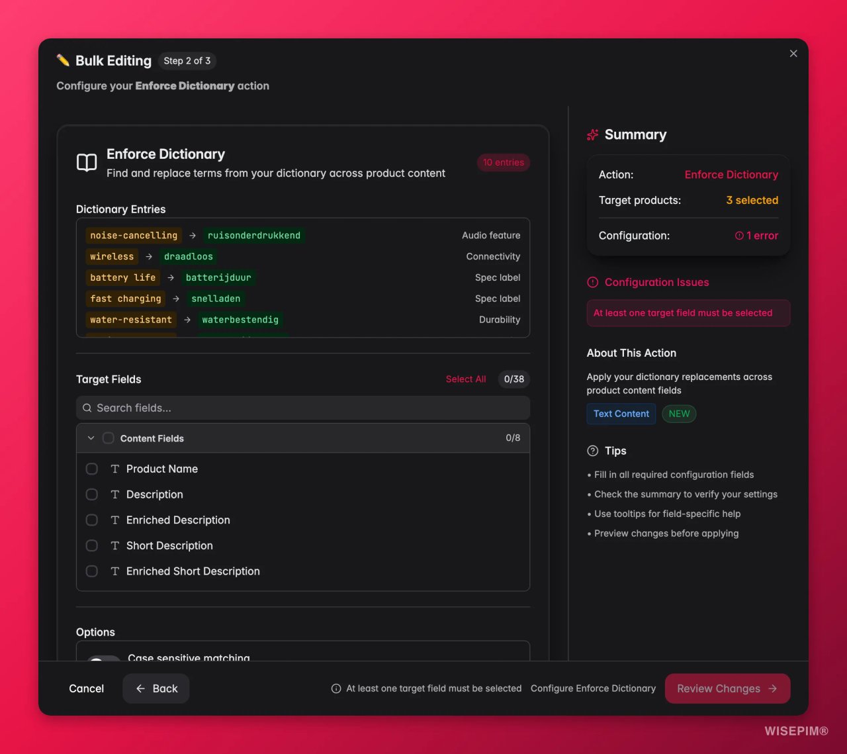The image size is (847, 754).
Task: Click the Text Content tag
Action: [621, 414]
